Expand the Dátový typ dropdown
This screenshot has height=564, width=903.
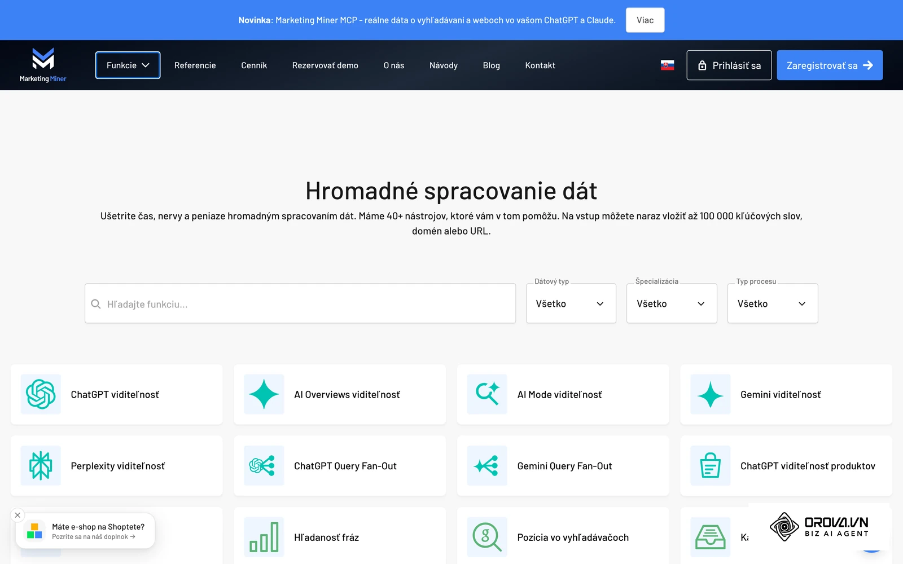click(571, 303)
